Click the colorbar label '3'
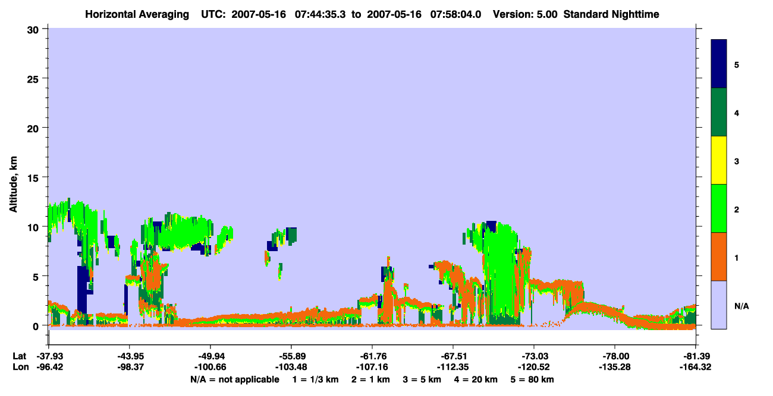The width and height of the screenshot is (773, 396). [x=737, y=161]
